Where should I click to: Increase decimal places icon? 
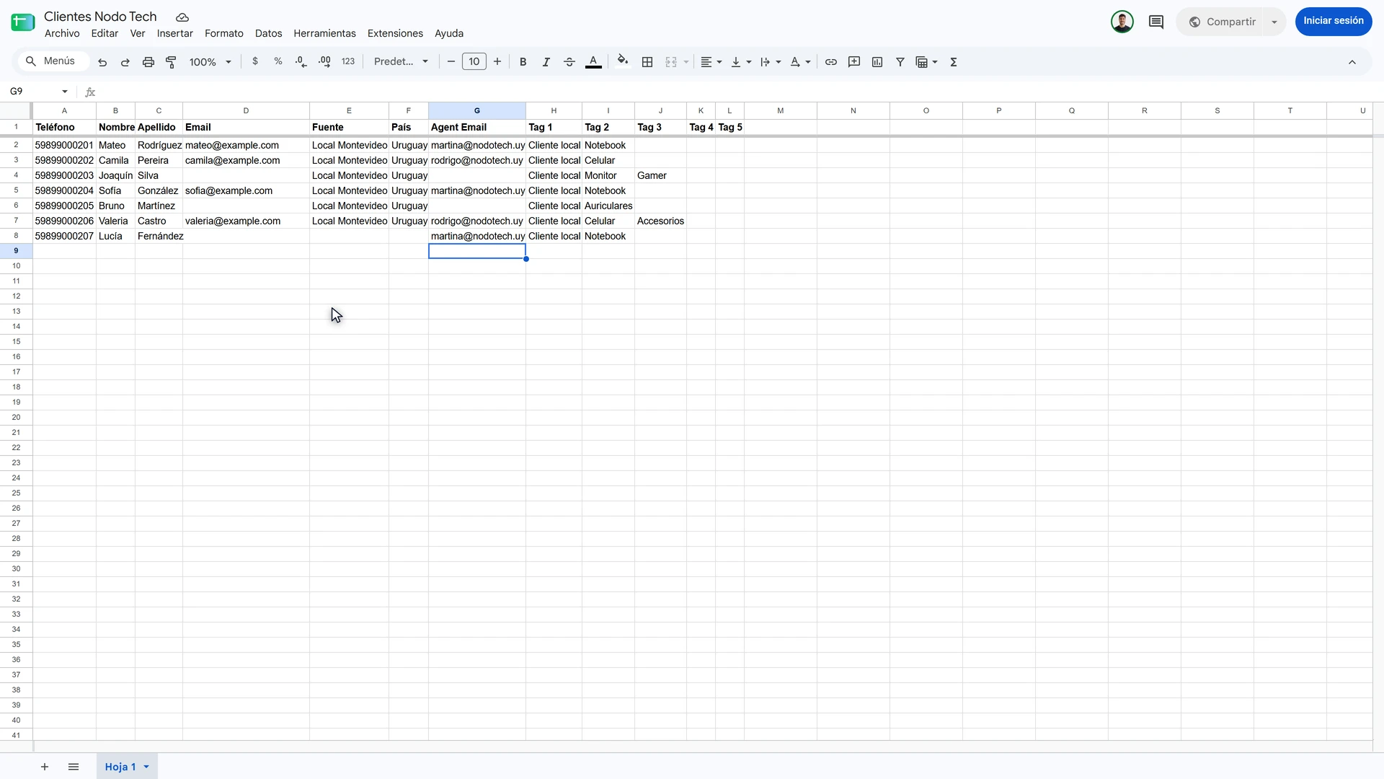point(324,62)
